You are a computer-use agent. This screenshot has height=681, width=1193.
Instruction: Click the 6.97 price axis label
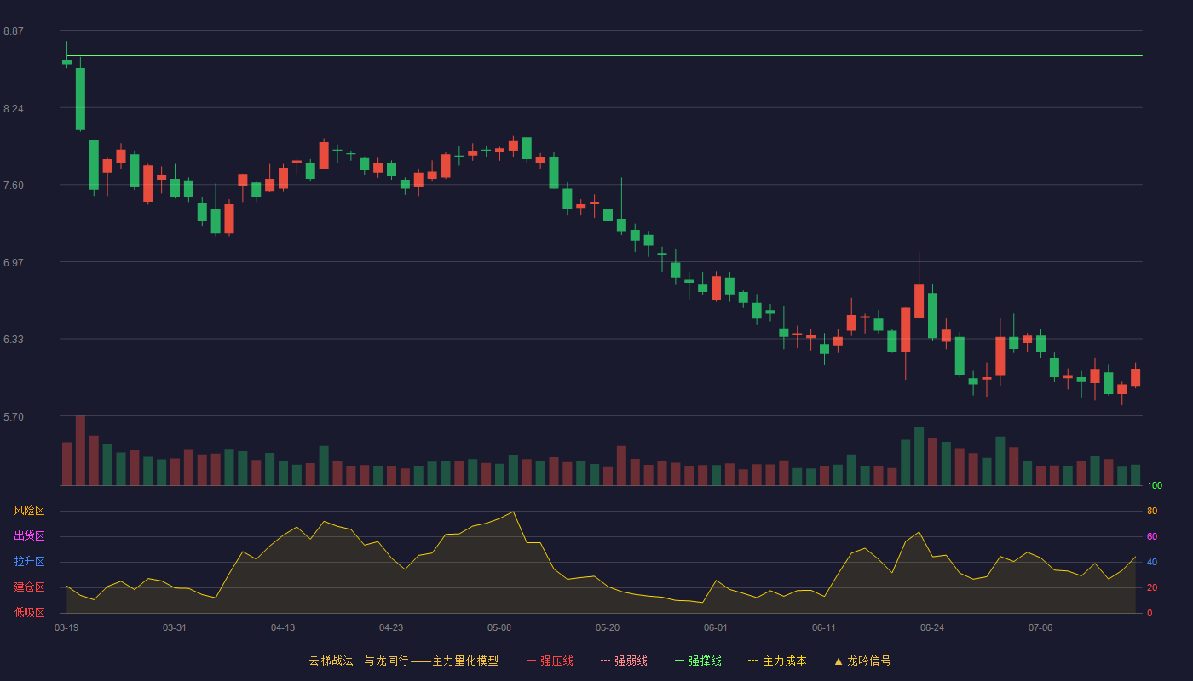pos(14,263)
